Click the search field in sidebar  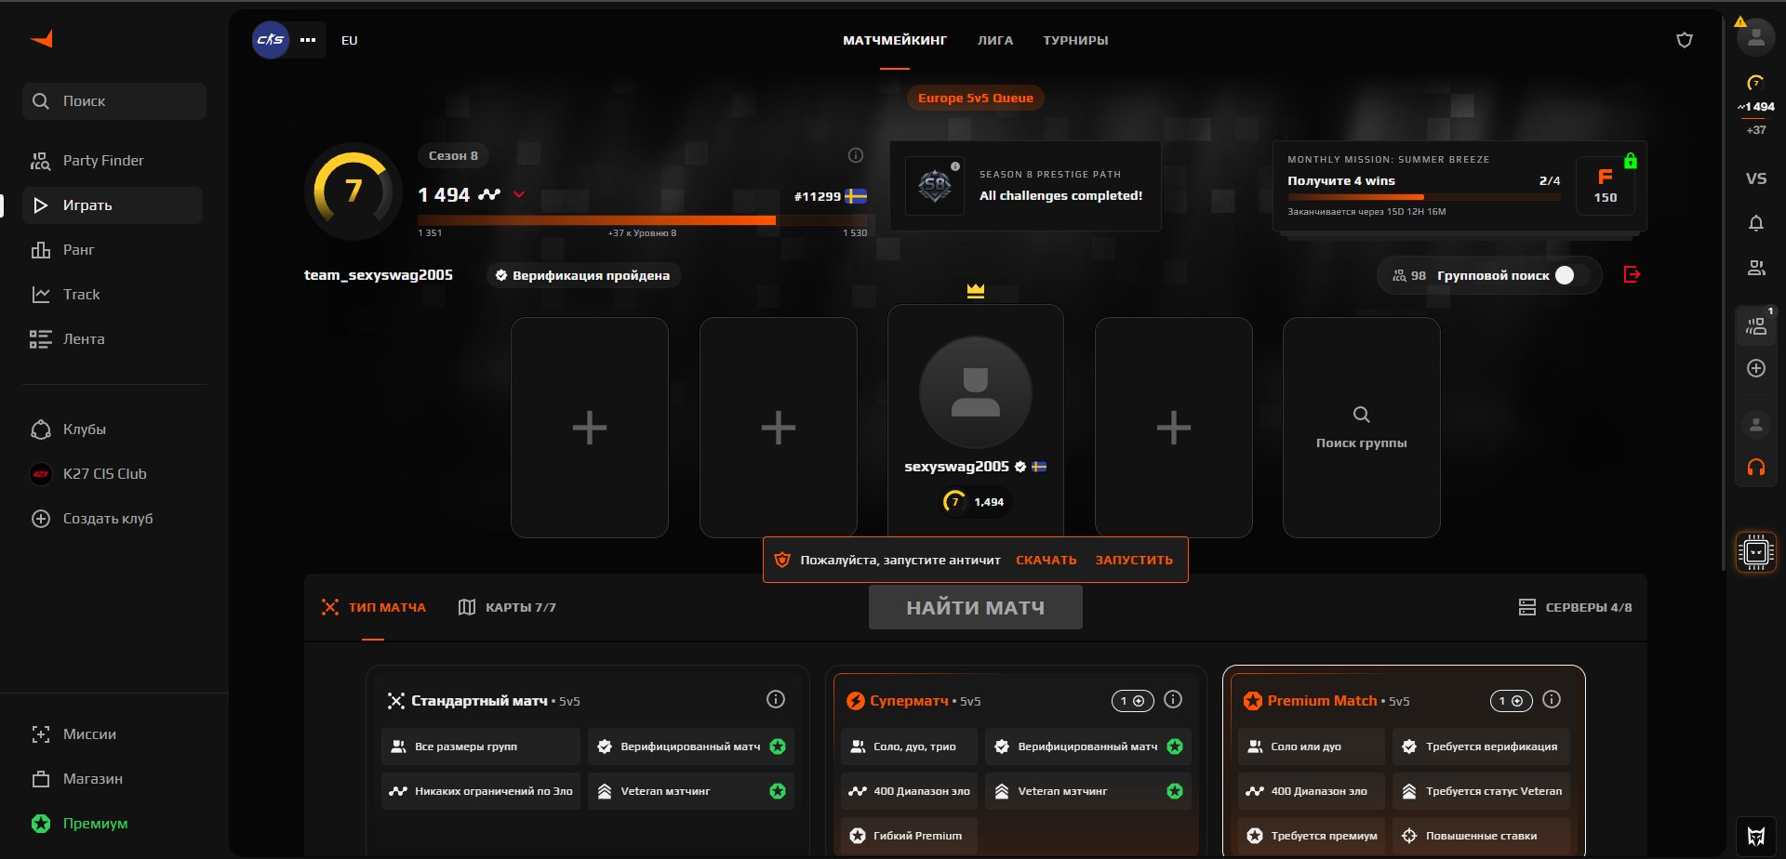point(114,101)
